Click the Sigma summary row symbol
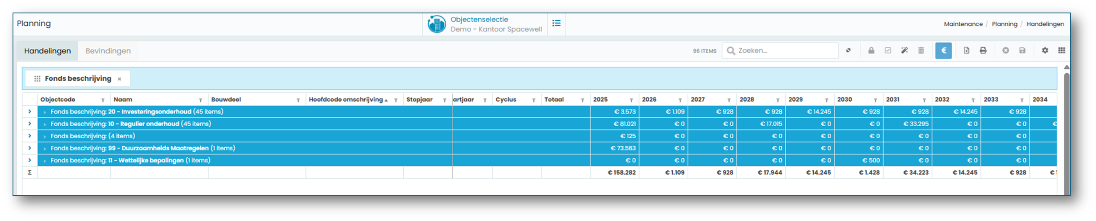1096x221 pixels. [x=29, y=173]
